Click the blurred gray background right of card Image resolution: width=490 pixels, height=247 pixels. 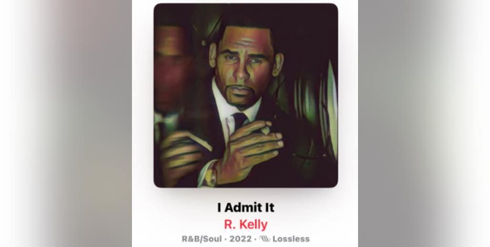click(x=424, y=124)
